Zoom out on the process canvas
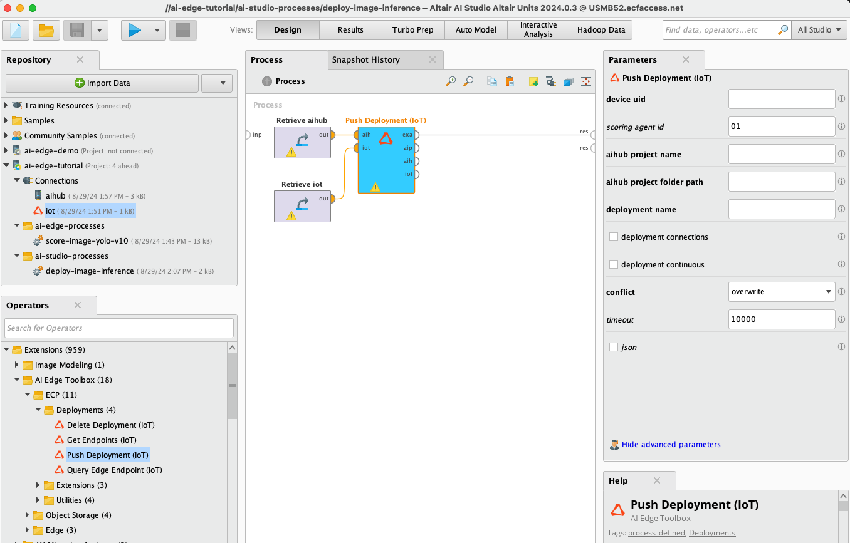 [468, 81]
